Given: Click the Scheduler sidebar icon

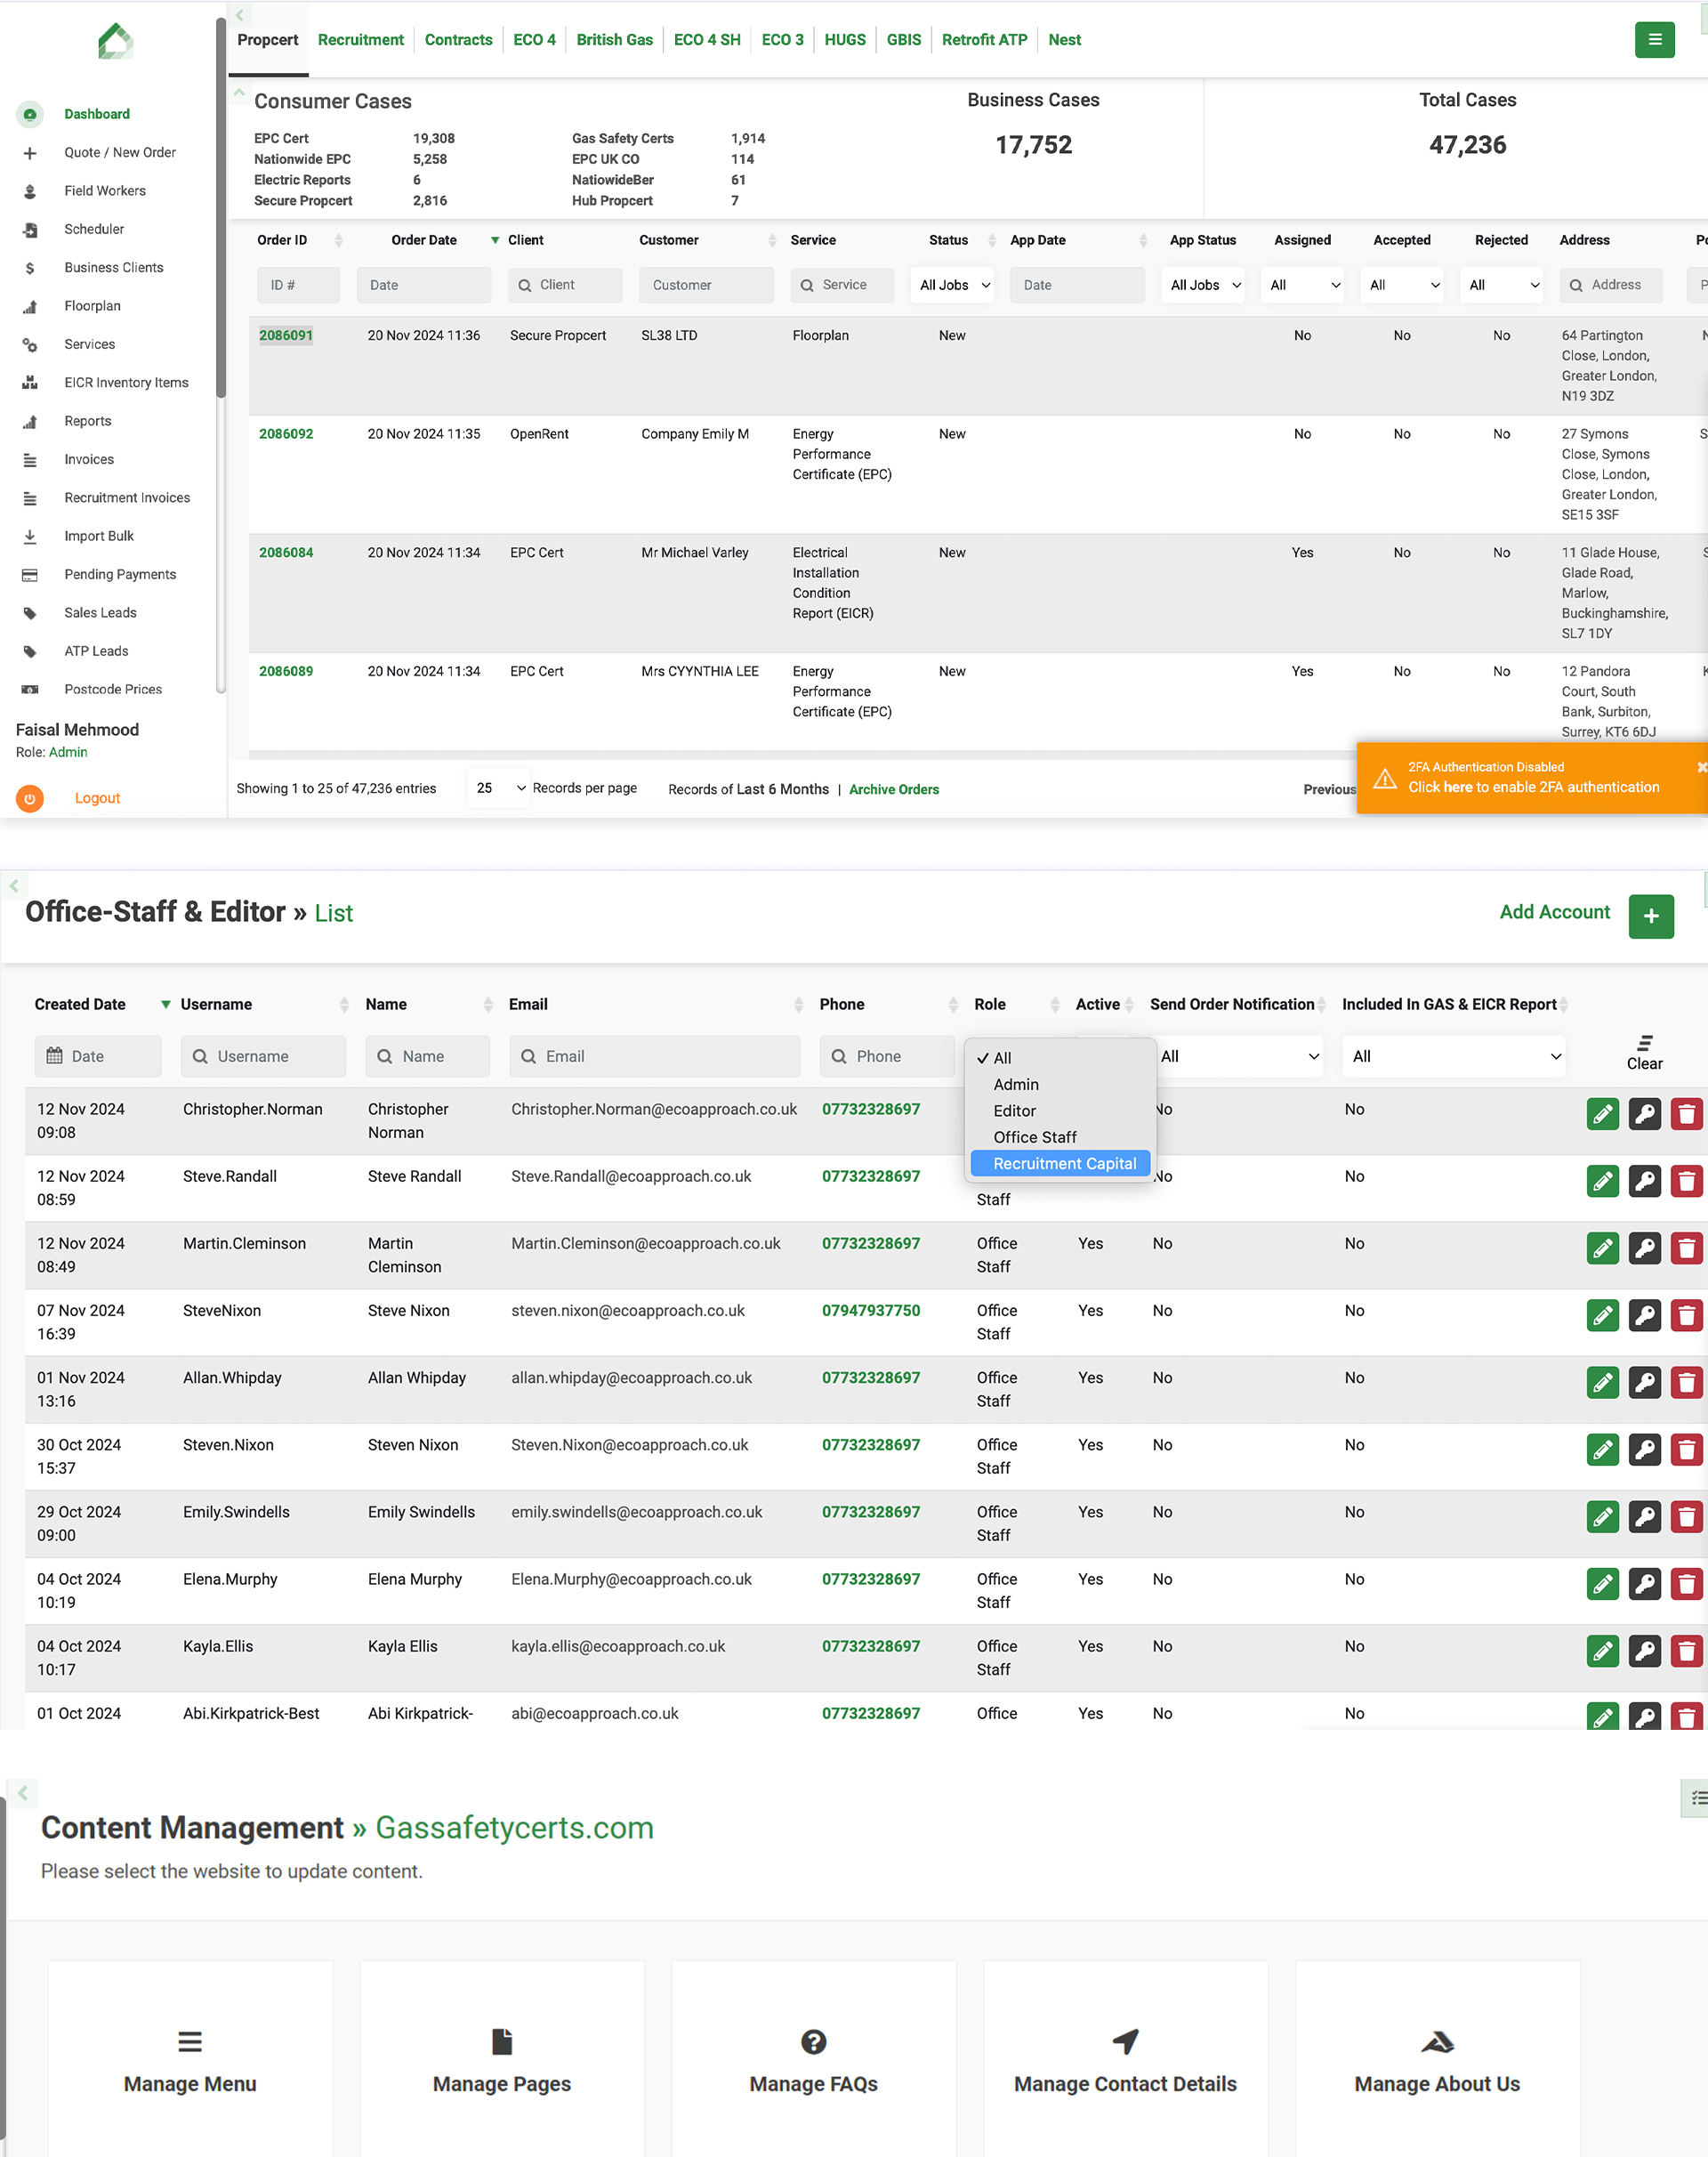Looking at the screenshot, I should [30, 230].
